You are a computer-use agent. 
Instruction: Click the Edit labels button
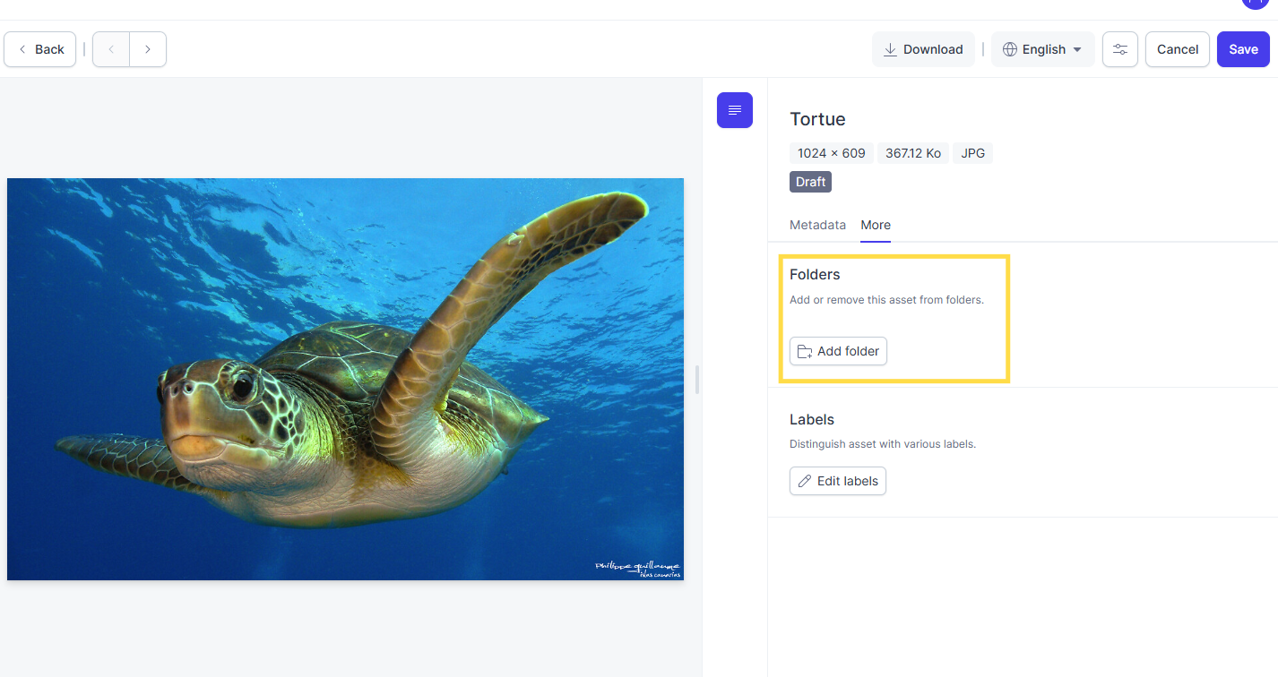pyautogui.click(x=838, y=481)
